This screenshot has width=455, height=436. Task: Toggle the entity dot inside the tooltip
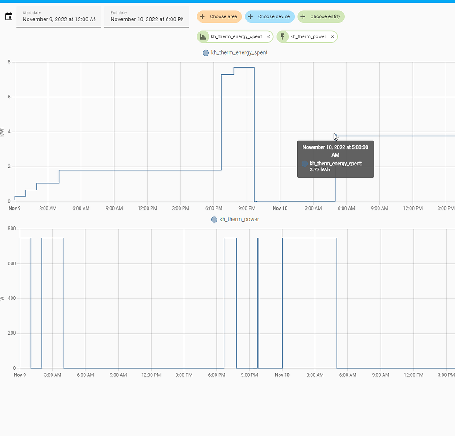pos(304,164)
